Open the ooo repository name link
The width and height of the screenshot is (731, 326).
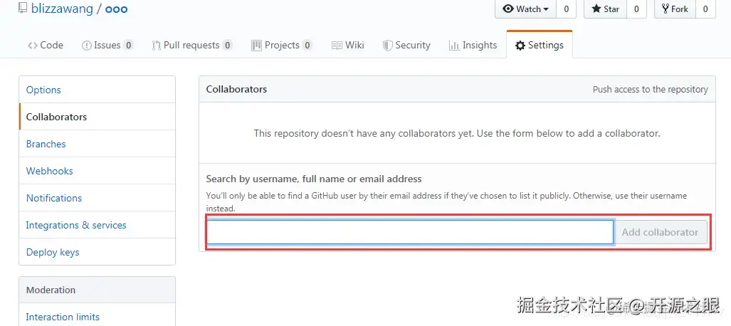(116, 9)
